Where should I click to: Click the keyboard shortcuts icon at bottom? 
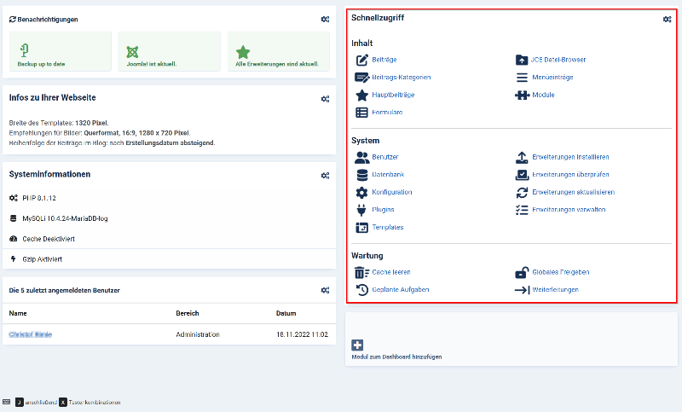(6, 402)
